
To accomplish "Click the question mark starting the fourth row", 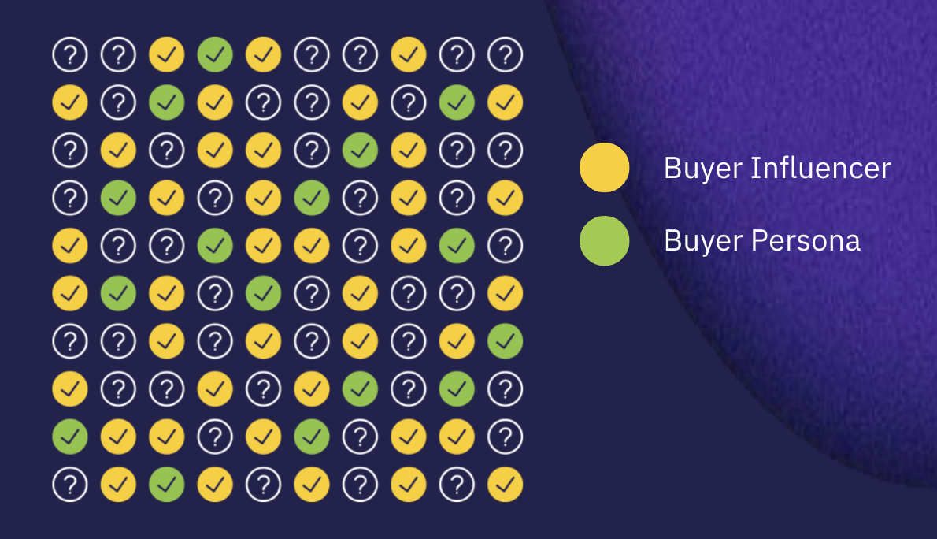I will pyautogui.click(x=70, y=198).
